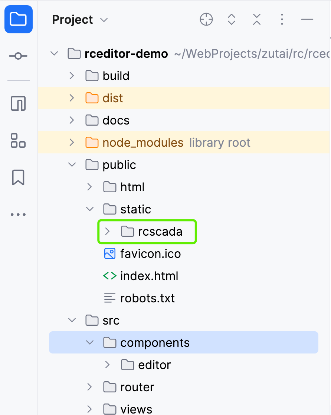This screenshot has height=415, width=331.
Task: Open the Project tool window folder icon
Action: click(x=19, y=19)
